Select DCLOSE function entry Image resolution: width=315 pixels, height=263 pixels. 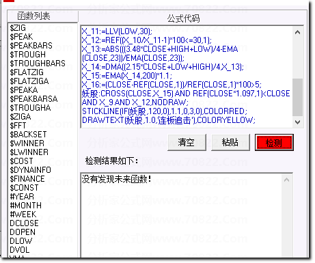click(24, 223)
